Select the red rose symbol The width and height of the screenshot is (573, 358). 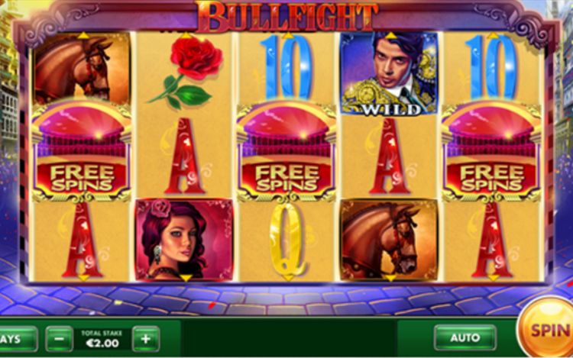point(186,72)
